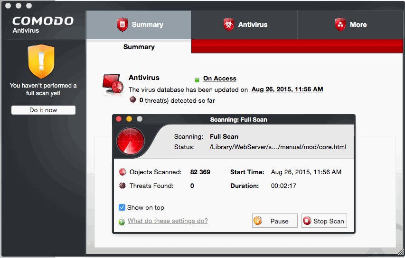This screenshot has height=258, width=405.
Task: Click the Summary tab's red shield icon
Action: point(122,25)
